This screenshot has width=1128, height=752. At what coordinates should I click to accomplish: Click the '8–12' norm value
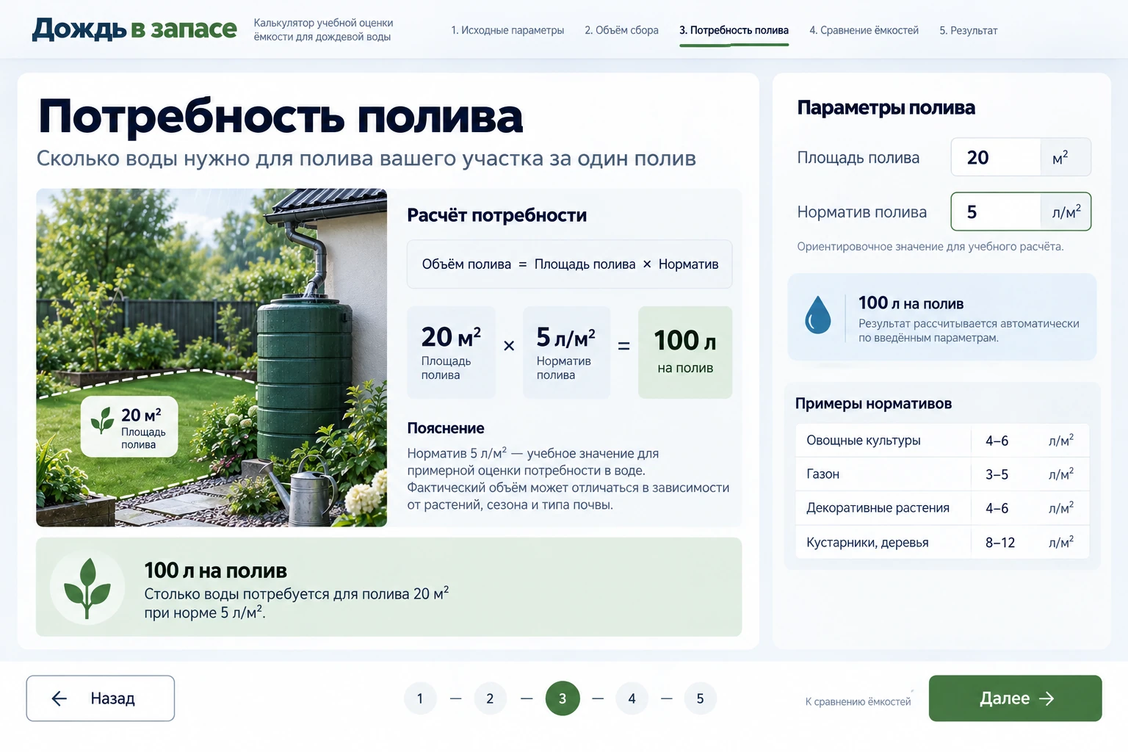coord(999,543)
